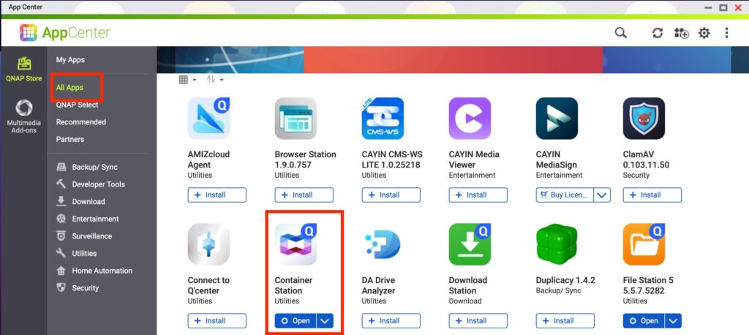
Task: Install DA Drive Analyzer
Action: tap(391, 320)
